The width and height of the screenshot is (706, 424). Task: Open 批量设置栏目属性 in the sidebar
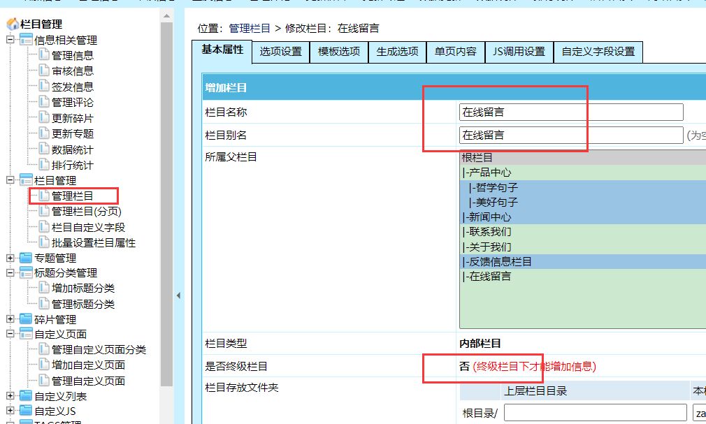[x=94, y=242]
